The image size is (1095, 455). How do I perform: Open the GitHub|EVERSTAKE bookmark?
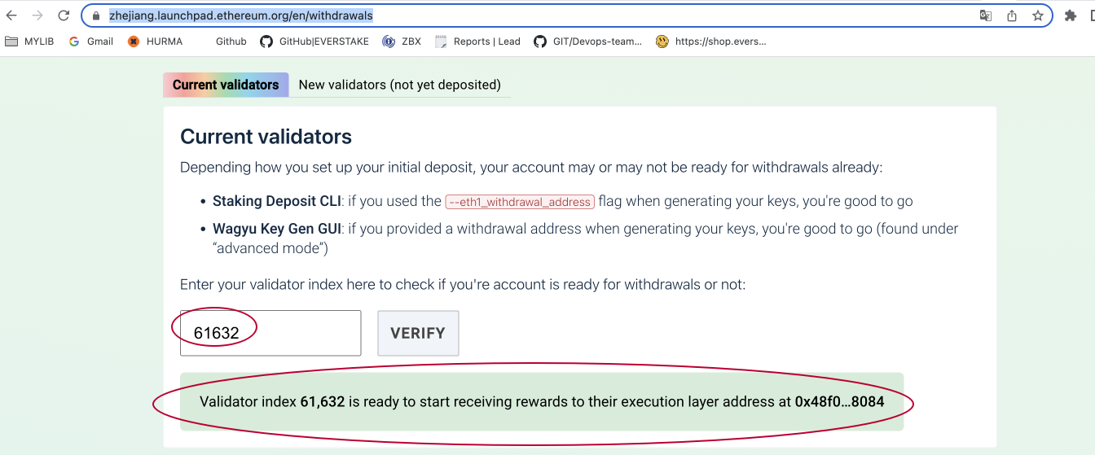pos(314,42)
